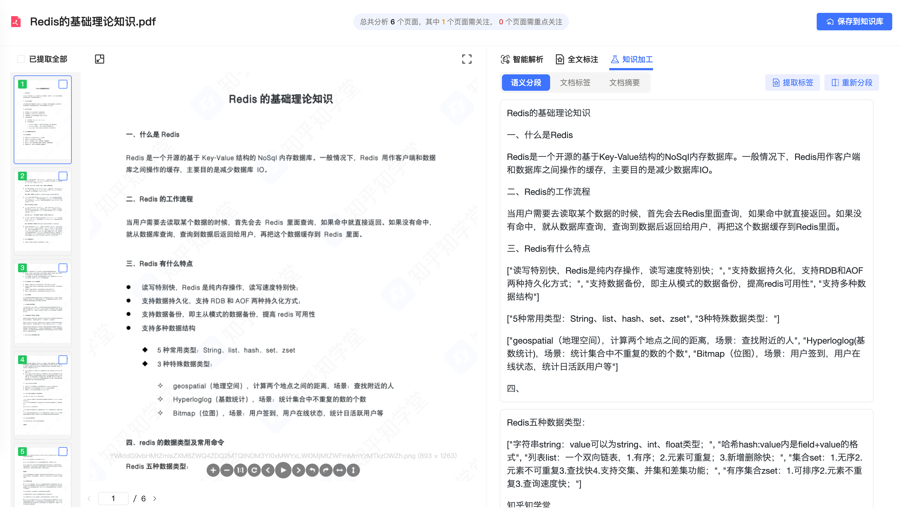Rotate image left in viewer toolbar
This screenshot has height=515, width=901.
click(x=312, y=470)
